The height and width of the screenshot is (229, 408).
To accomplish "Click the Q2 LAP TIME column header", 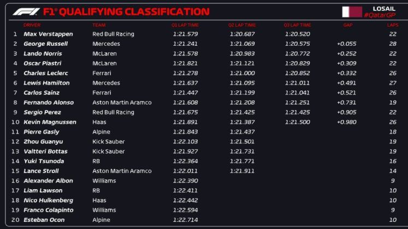I will pos(242,25).
